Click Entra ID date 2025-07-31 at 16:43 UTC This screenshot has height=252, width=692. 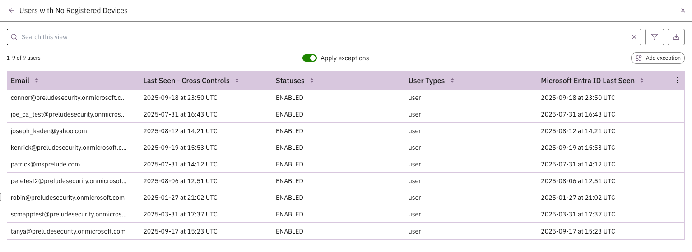point(578,114)
